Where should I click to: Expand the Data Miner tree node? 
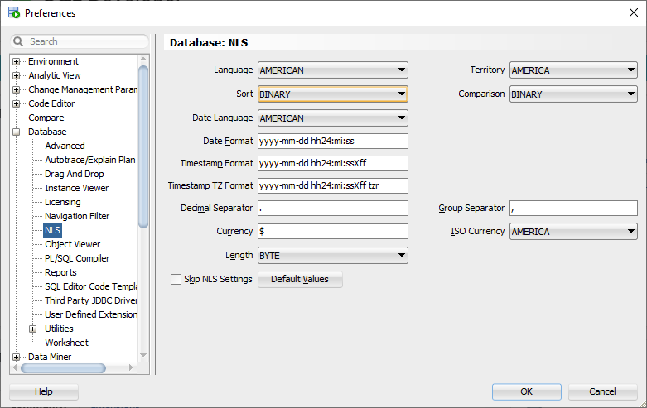pyautogui.click(x=17, y=358)
